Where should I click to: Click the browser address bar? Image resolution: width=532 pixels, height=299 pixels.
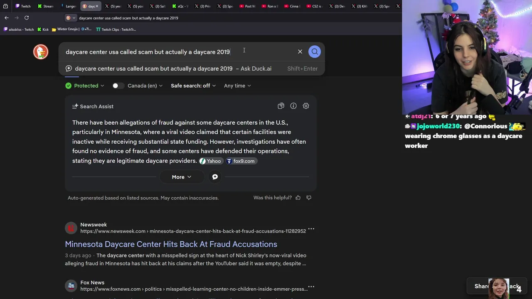tap(233, 18)
